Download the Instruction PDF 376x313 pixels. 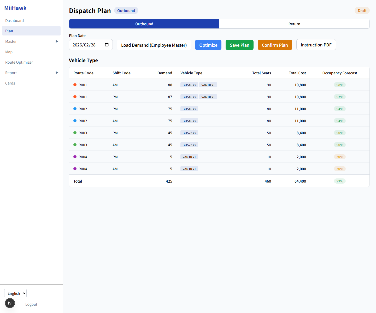click(x=316, y=45)
